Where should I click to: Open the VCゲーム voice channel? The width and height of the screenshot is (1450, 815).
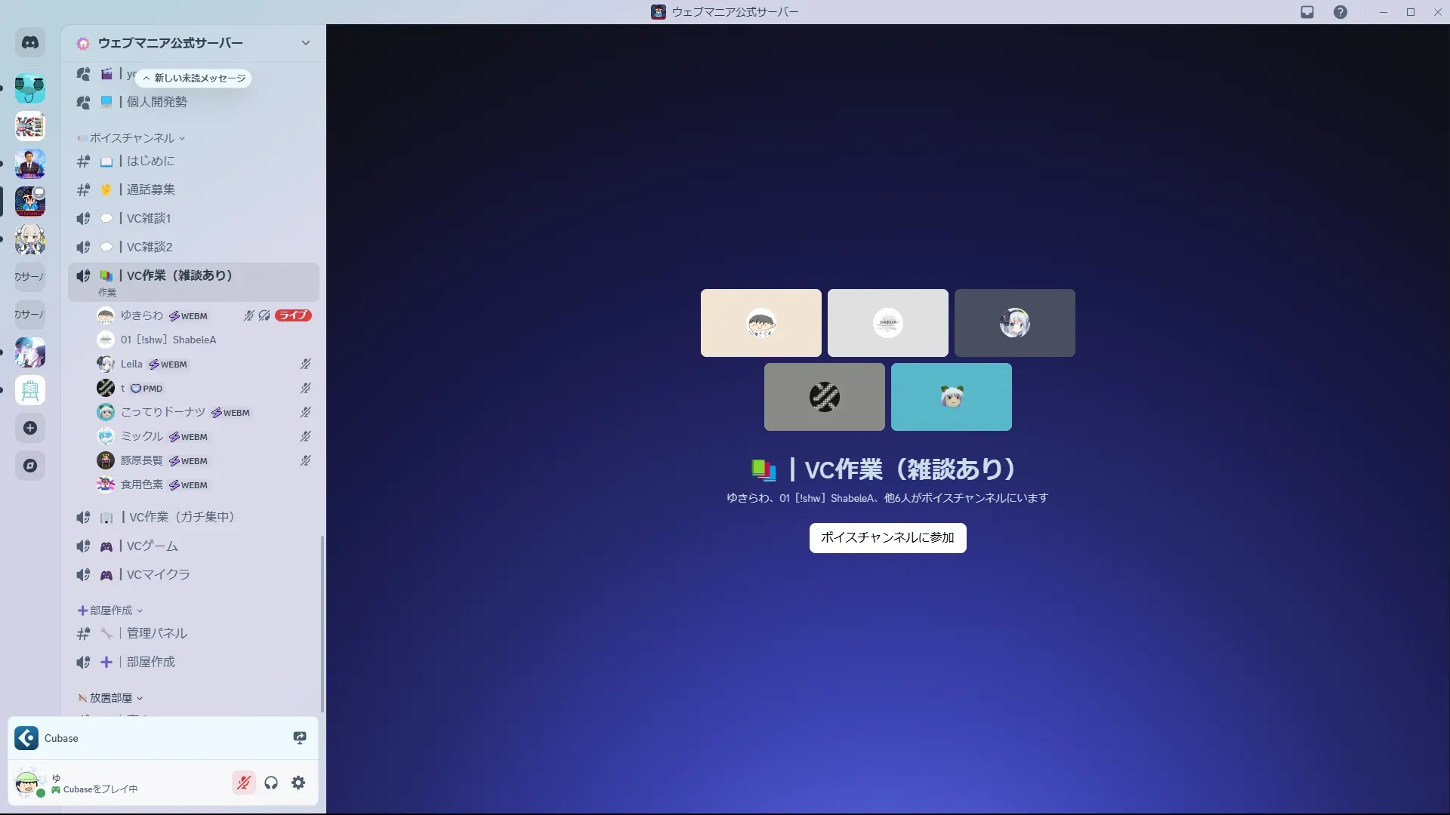(152, 546)
